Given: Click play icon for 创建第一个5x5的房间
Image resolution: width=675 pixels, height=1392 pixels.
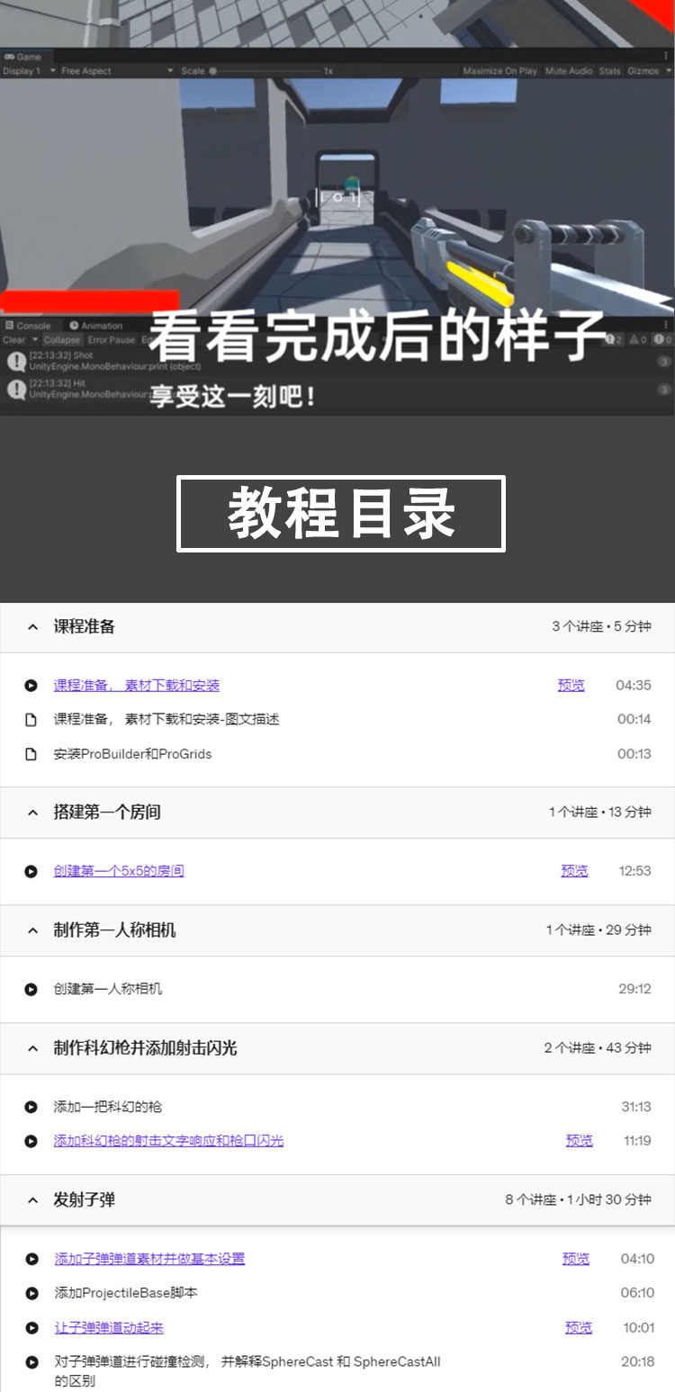Looking at the screenshot, I should [x=31, y=871].
